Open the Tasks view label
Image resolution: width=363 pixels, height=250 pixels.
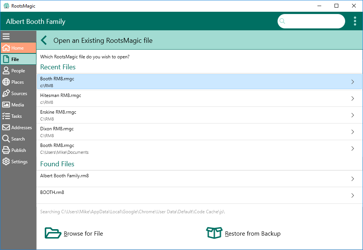[x=16, y=116]
